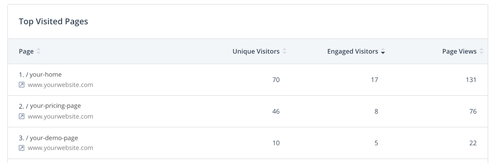Image resolution: width=496 pixels, height=163 pixels.
Task: Click the Top Visited Pages heading
Action: pos(53,21)
